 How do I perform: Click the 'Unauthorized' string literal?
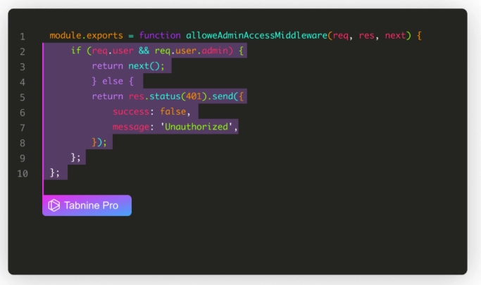pos(196,127)
